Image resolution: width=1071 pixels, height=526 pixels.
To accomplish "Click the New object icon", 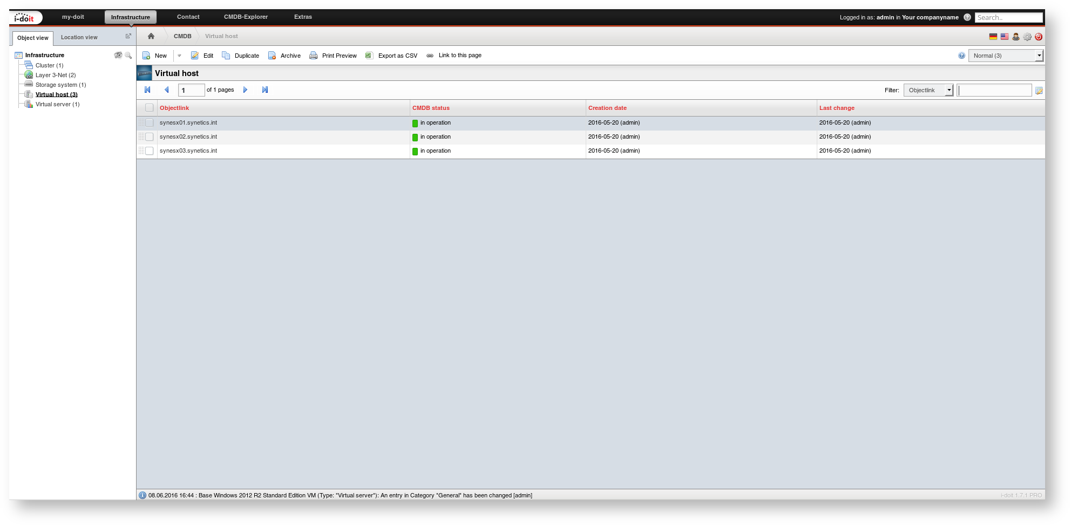I will 146,56.
